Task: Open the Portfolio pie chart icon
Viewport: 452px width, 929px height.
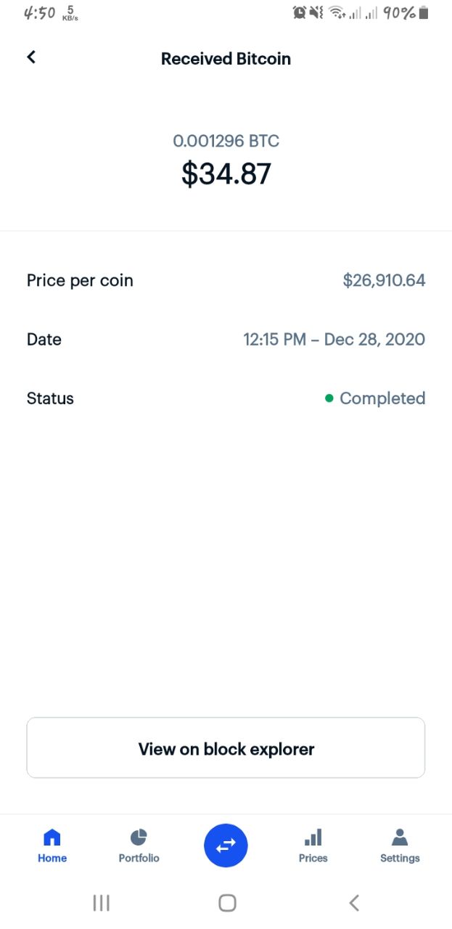Action: [139, 838]
